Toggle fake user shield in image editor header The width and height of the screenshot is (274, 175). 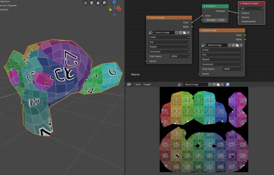210,84
